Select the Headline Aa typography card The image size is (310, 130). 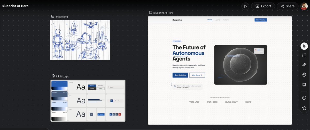coord(77,87)
